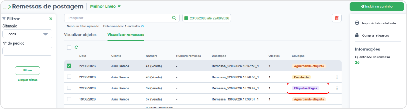407x109 pixels.
Task: Open three-dot menu for row 40 (Venda)
Action: pyautogui.click(x=337, y=77)
